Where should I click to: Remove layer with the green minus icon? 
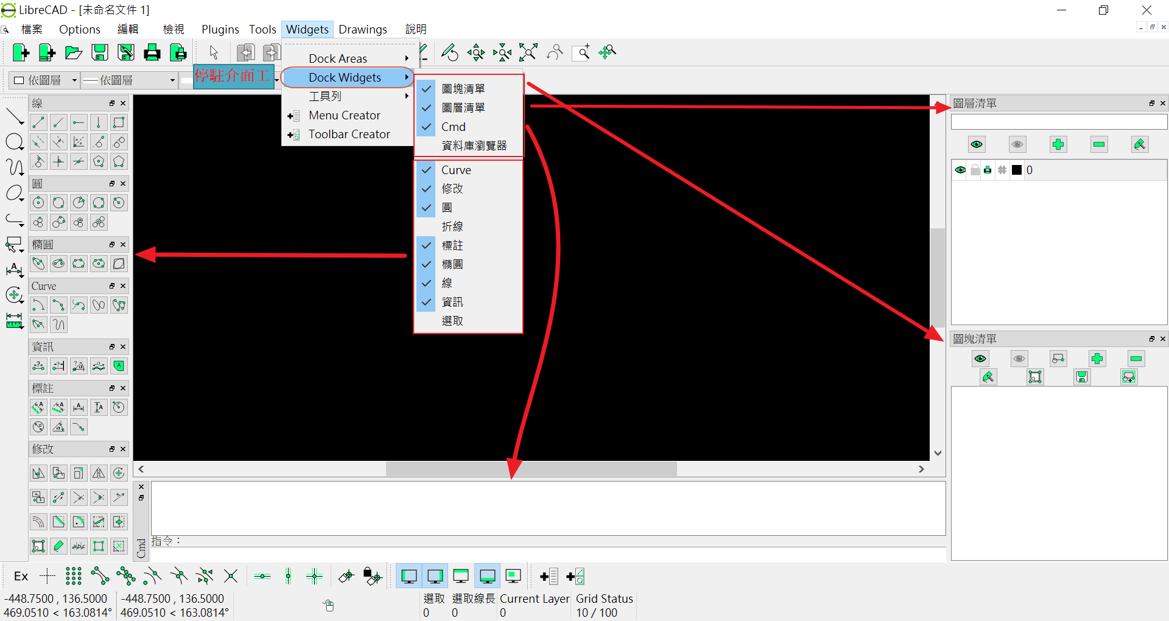tap(1099, 144)
